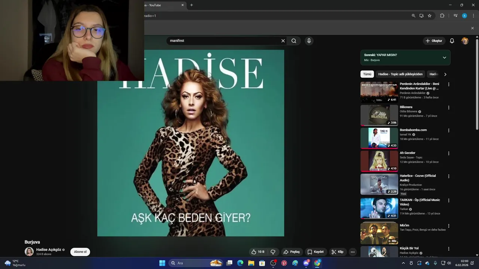
Task: Open the Chrome zoom indicator icon
Action: (414, 16)
